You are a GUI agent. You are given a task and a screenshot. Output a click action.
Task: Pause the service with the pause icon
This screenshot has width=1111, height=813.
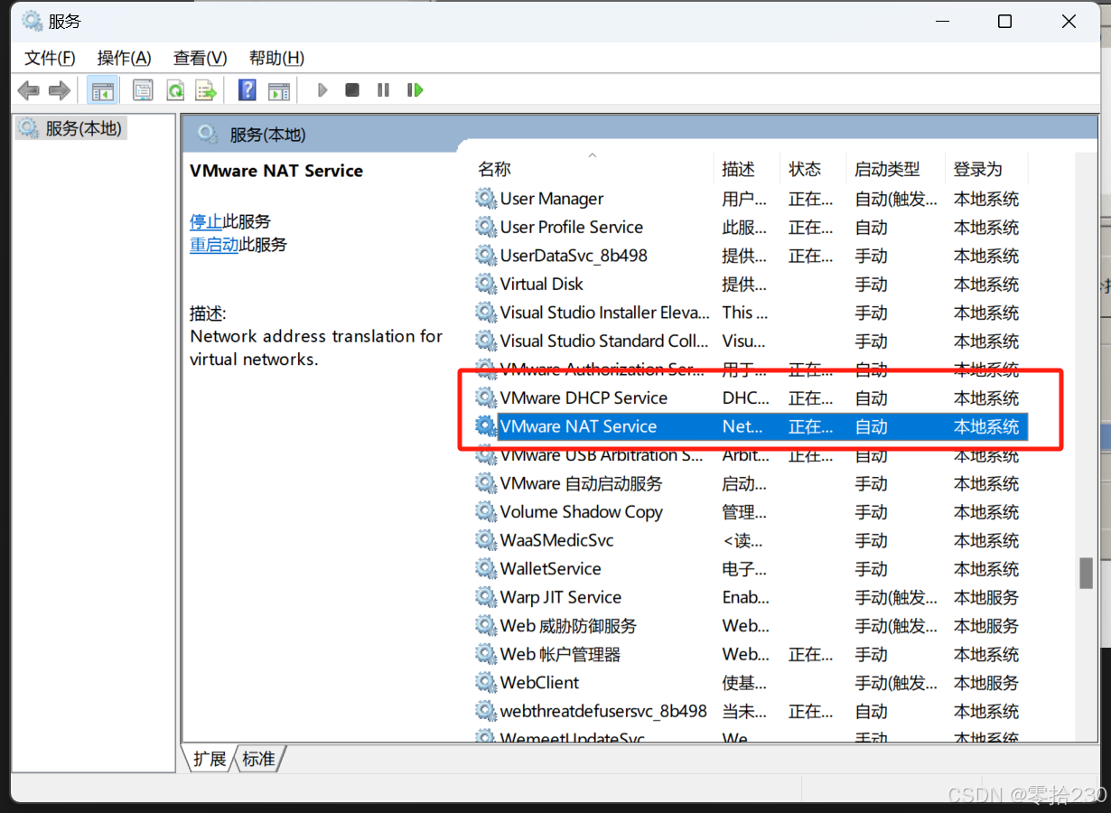(382, 89)
